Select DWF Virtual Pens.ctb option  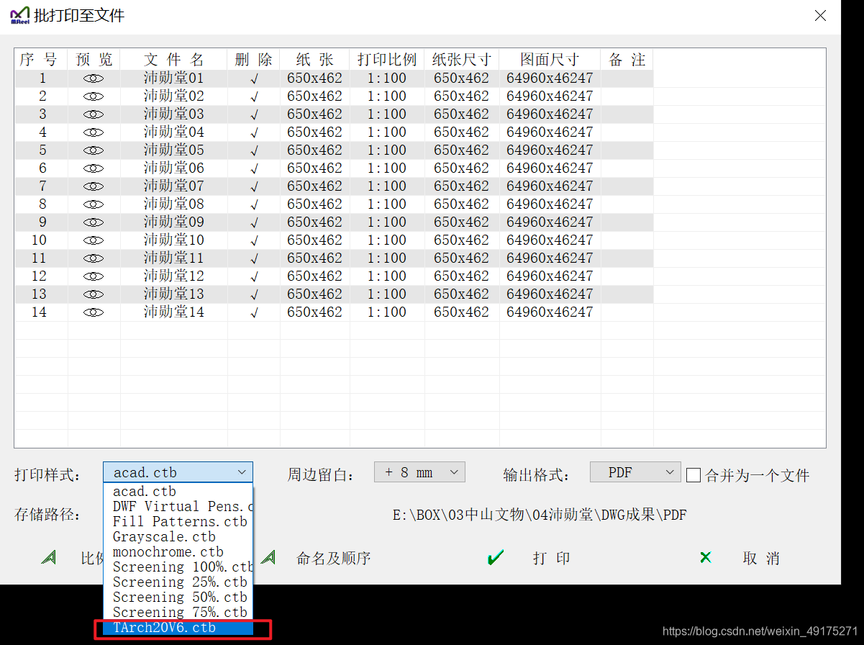[178, 506]
